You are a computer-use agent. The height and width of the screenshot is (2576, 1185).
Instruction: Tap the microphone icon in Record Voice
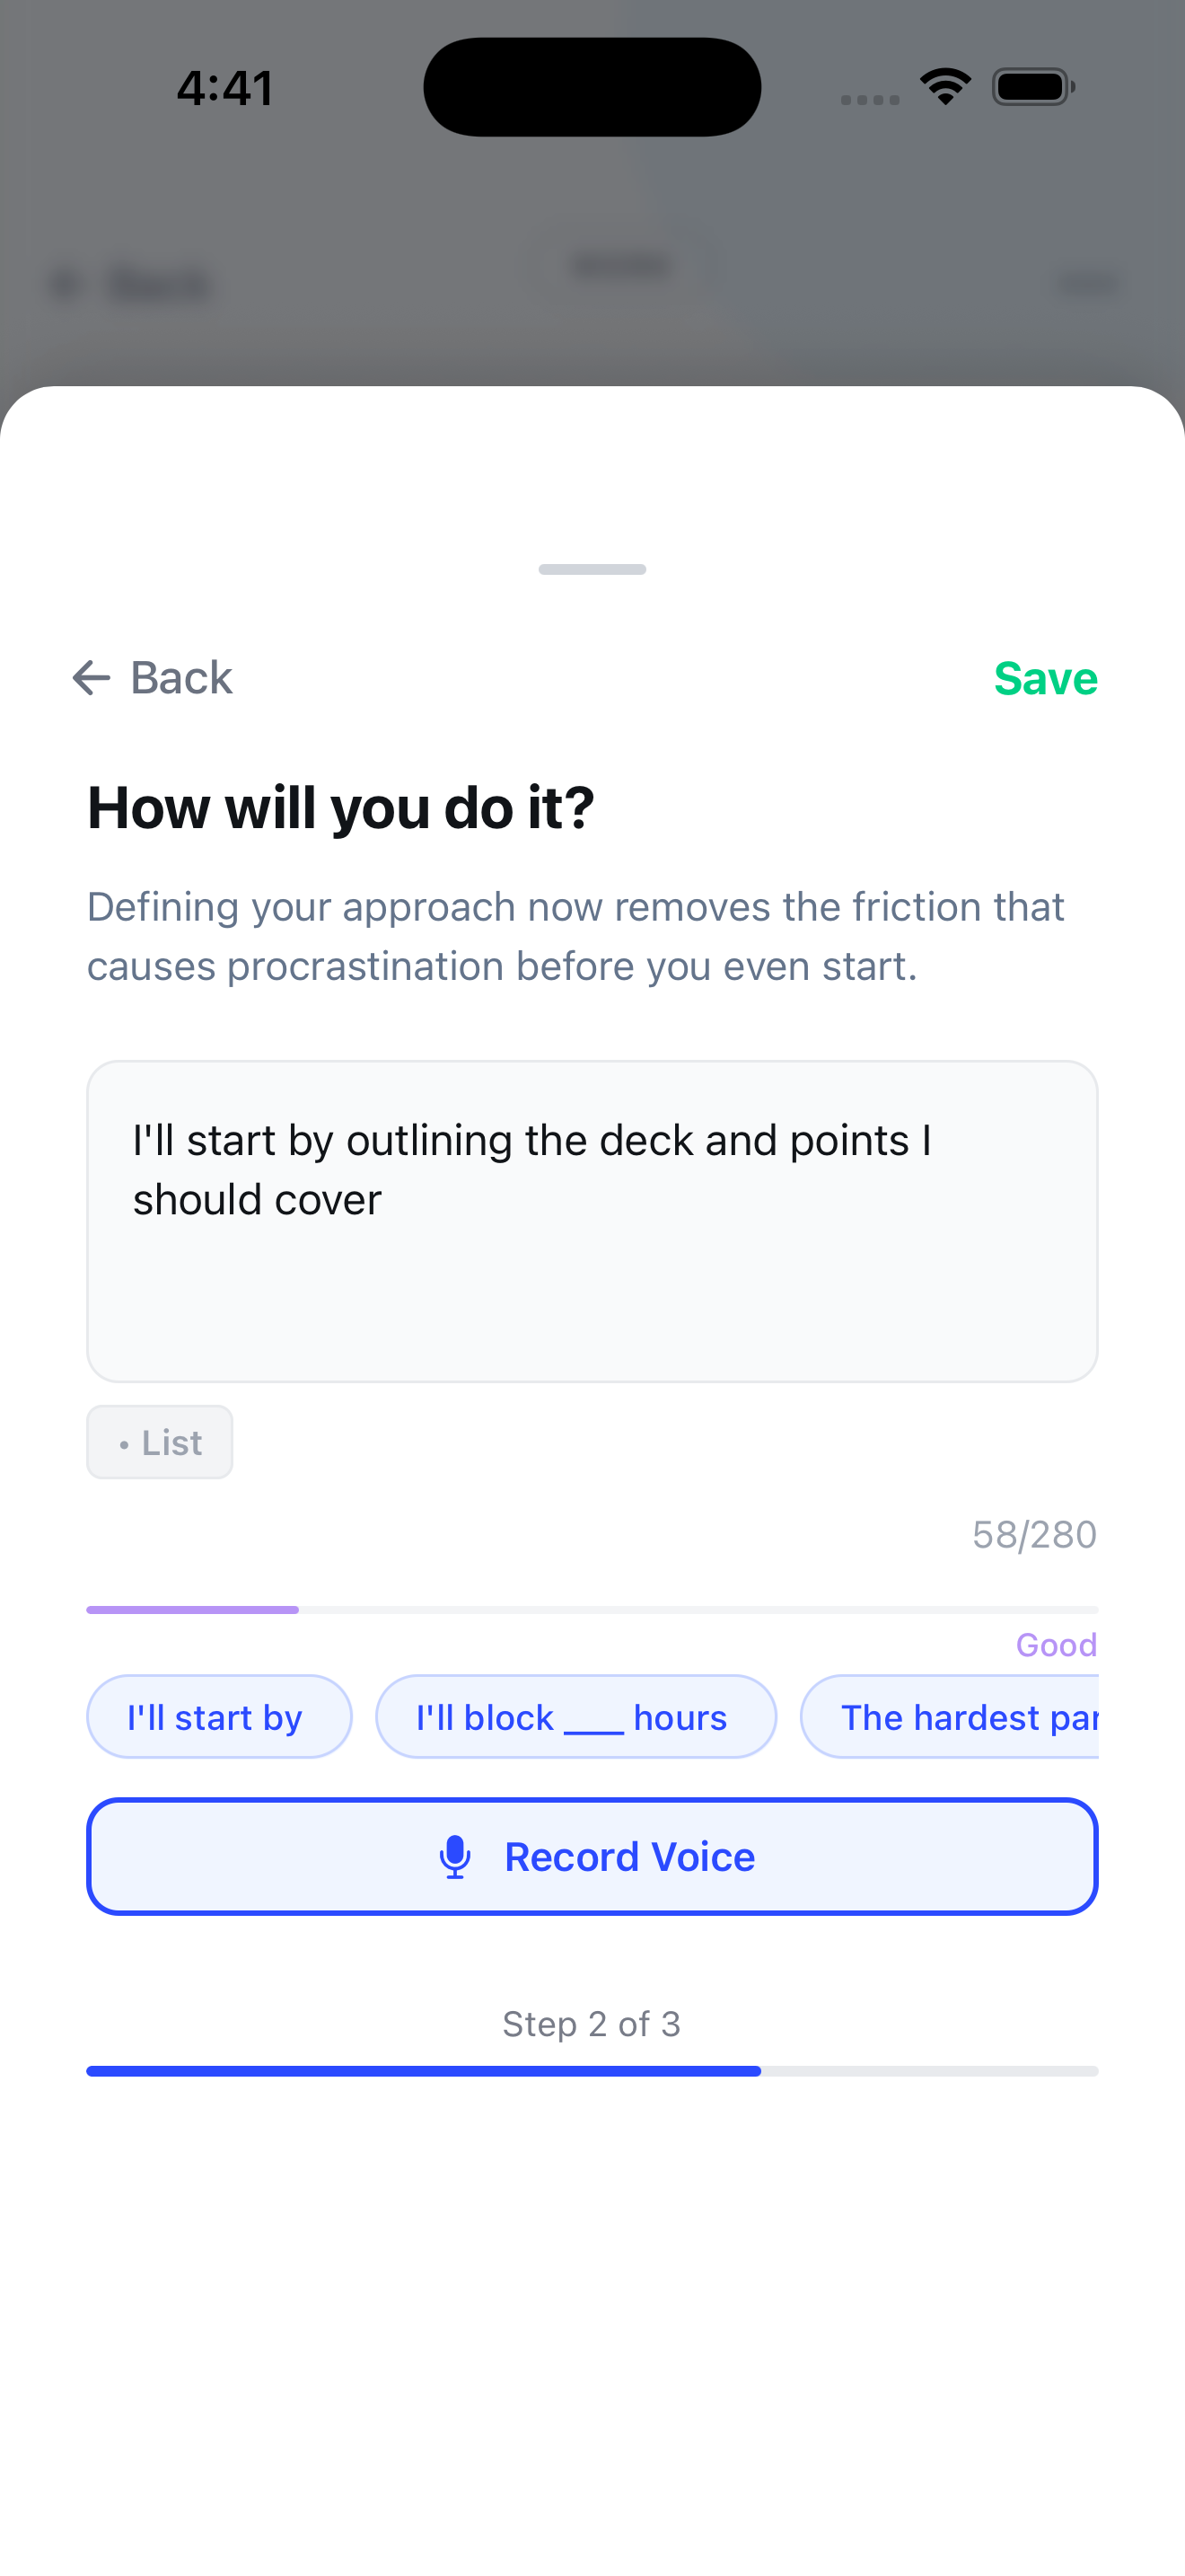click(456, 1856)
